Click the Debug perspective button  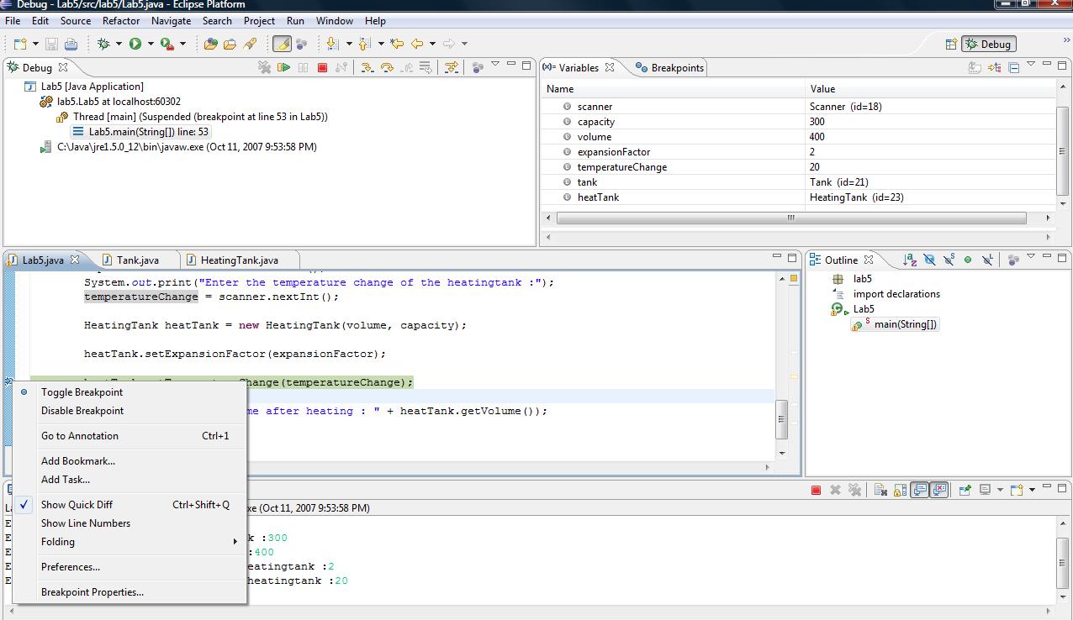tap(988, 45)
